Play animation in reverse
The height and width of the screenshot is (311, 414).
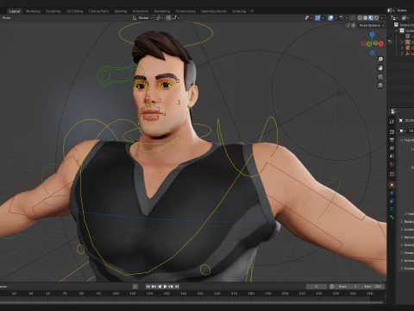click(160, 287)
